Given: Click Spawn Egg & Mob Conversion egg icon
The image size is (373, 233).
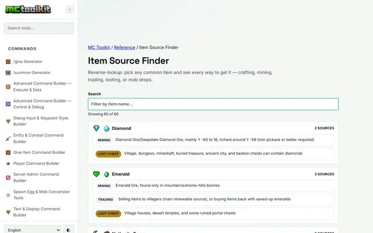Looking at the screenshot, I should (8, 195).
